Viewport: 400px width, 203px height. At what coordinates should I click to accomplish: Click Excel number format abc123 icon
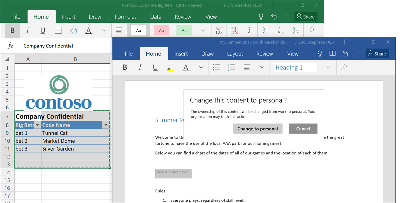click(219, 30)
